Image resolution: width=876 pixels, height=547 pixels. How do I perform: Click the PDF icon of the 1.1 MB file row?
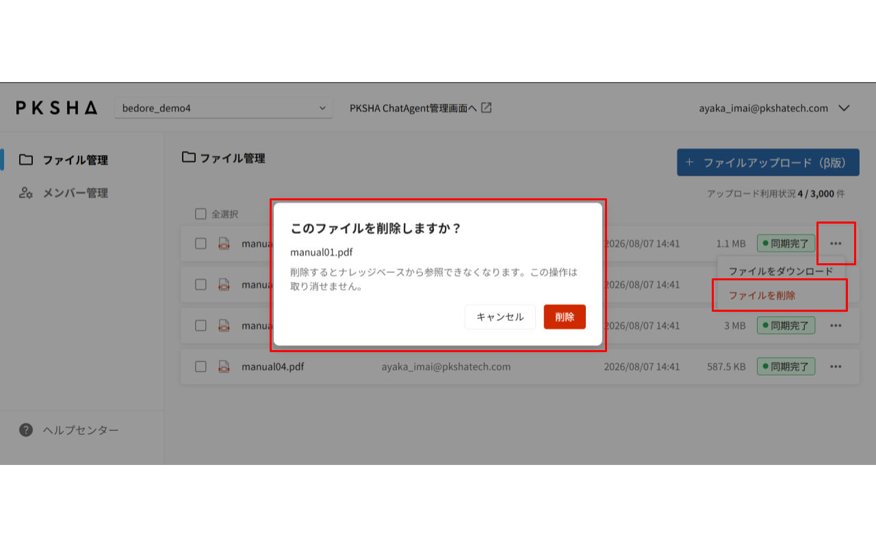224,243
